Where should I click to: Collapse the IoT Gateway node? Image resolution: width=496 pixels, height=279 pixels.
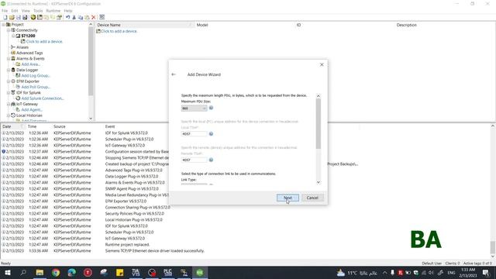(9, 104)
